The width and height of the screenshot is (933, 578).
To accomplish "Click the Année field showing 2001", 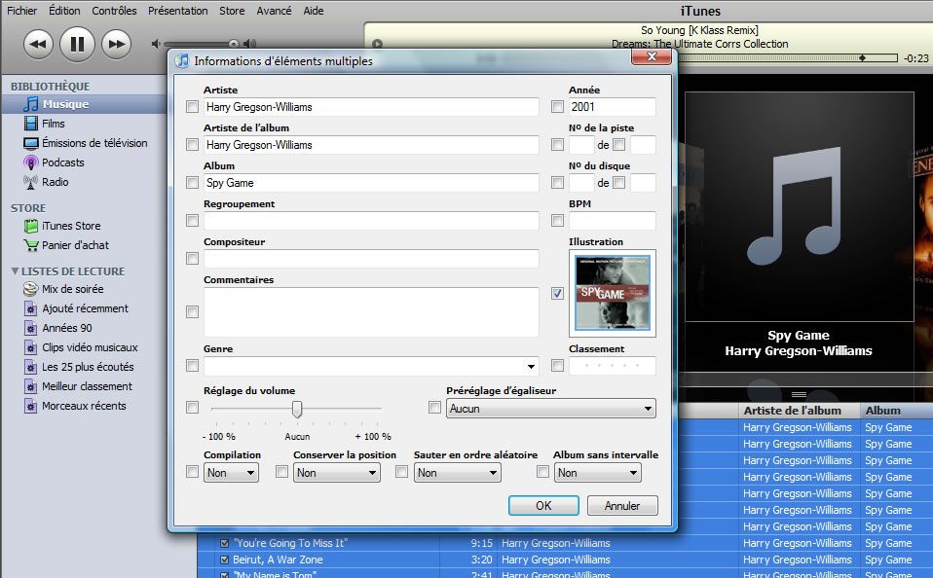I will coord(613,107).
